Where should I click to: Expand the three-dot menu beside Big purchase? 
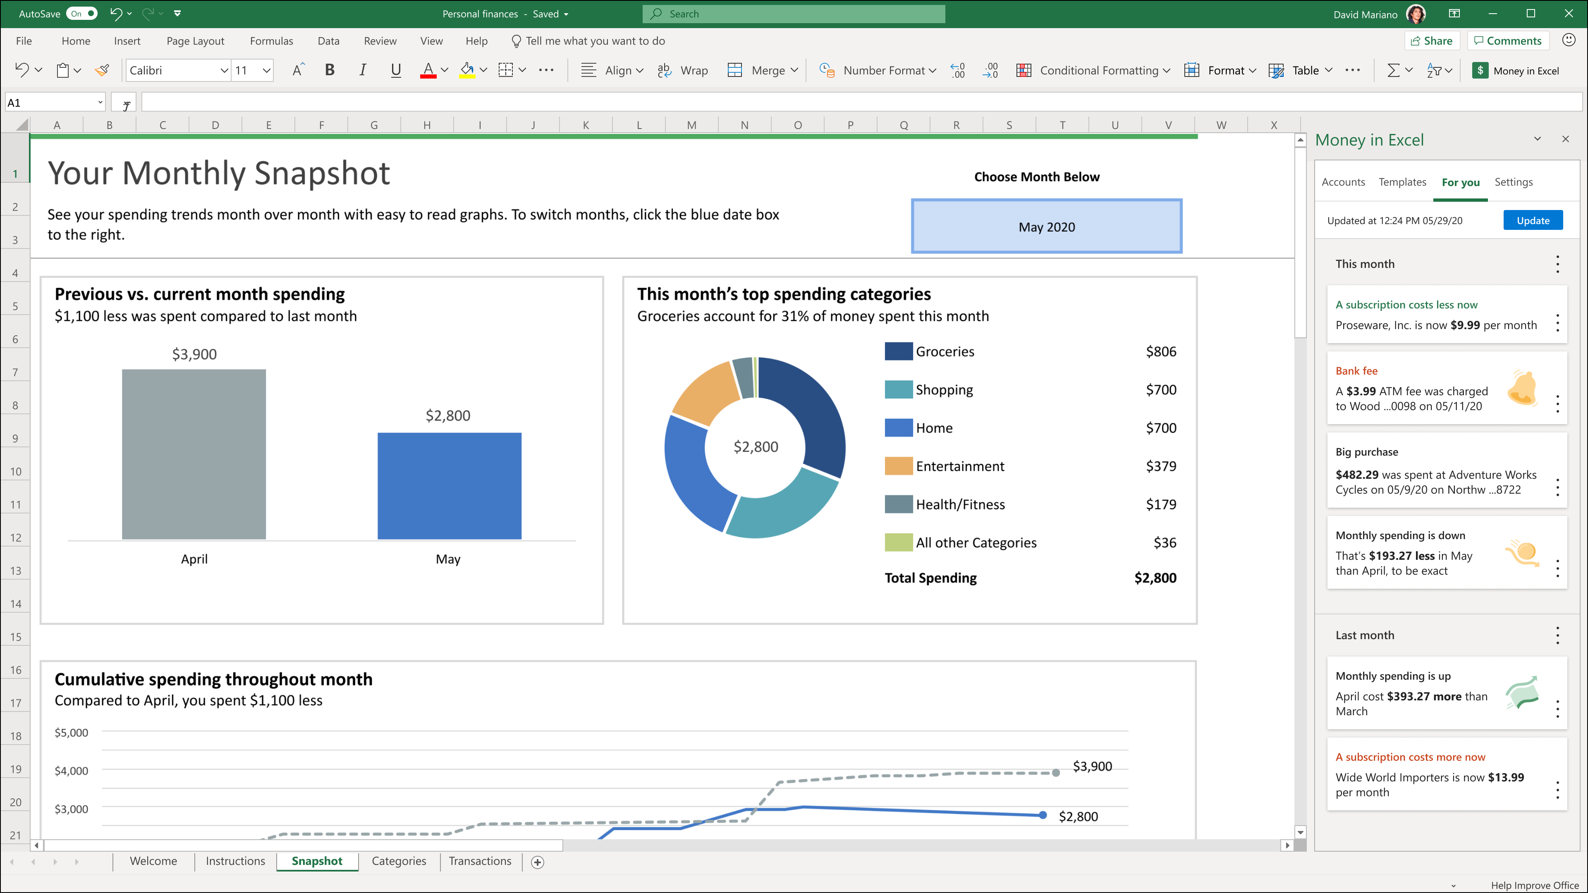click(x=1557, y=487)
